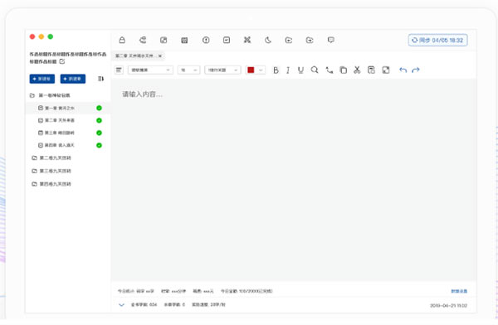Click the fullscreen editor icon in format toolbar

tap(386, 70)
